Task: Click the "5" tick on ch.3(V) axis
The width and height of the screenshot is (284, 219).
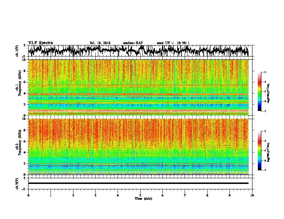Action: point(25,178)
